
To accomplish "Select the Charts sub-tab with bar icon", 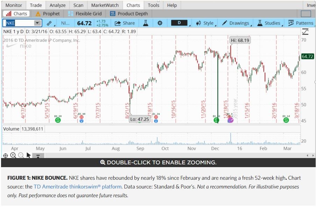I will click(16, 14).
